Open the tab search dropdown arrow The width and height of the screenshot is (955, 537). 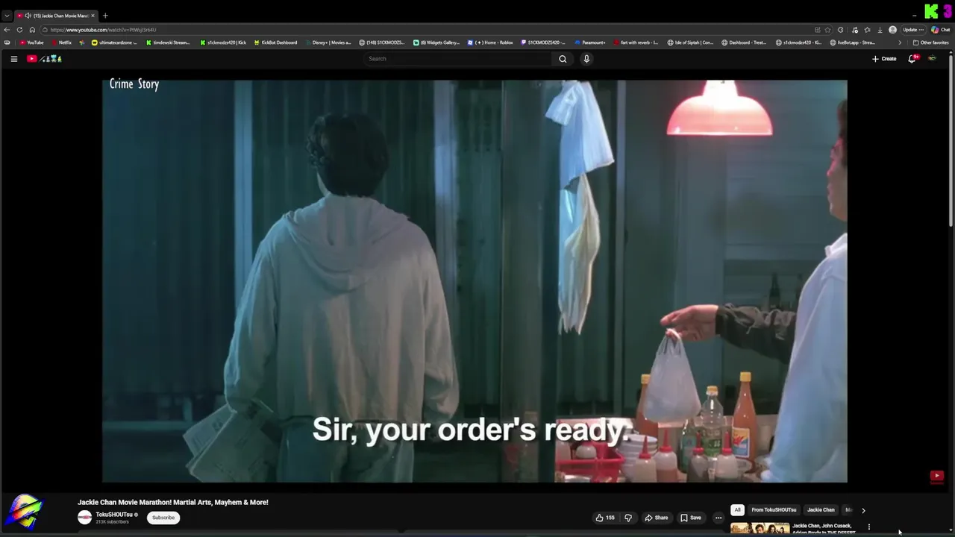pyautogui.click(x=7, y=16)
